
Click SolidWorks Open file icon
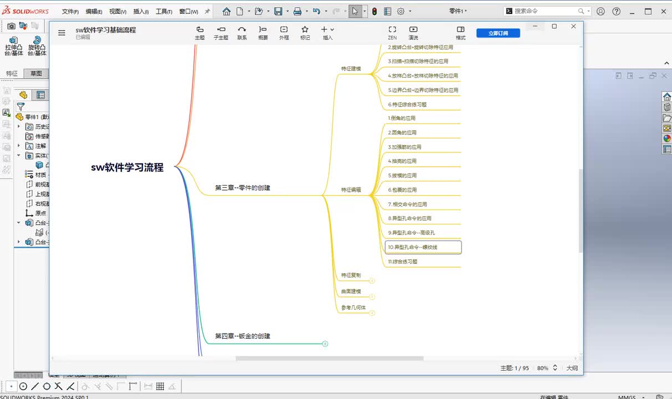pos(258,11)
